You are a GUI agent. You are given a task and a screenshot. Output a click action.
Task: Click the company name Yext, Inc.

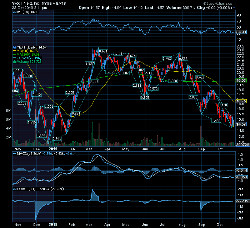tap(31, 3)
